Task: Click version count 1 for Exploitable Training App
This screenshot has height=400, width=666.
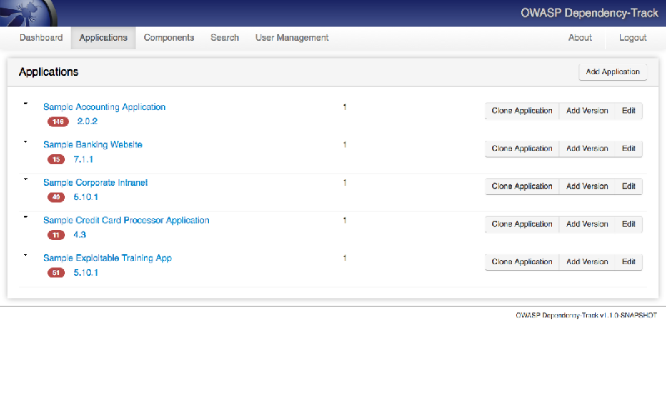Action: tap(345, 258)
